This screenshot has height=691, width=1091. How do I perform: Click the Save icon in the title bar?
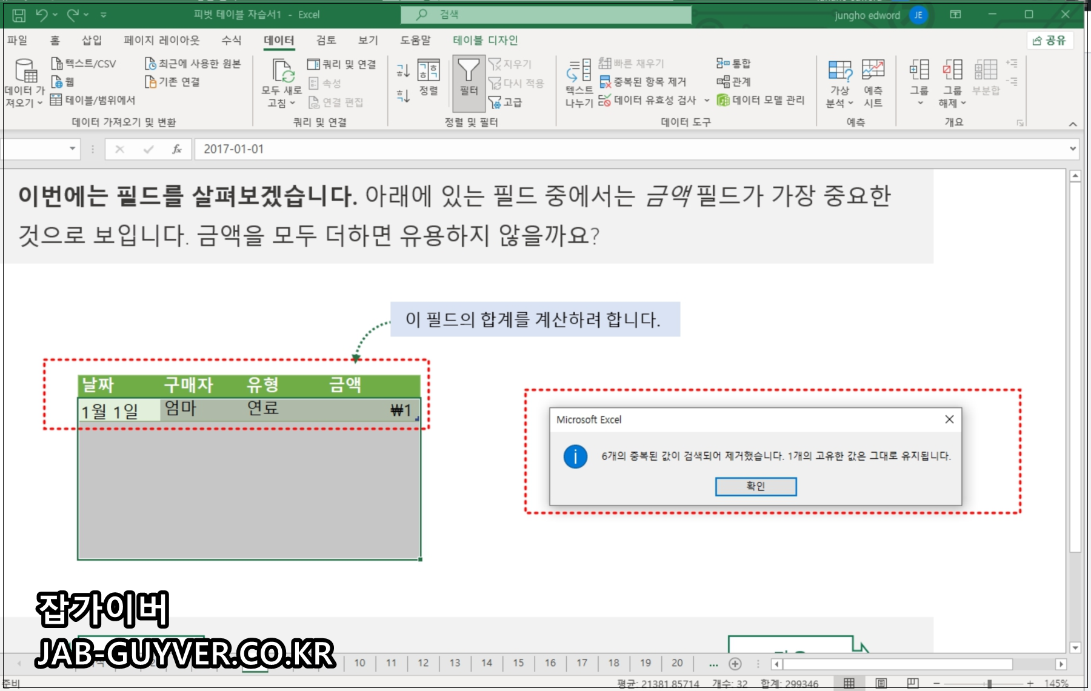click(19, 15)
